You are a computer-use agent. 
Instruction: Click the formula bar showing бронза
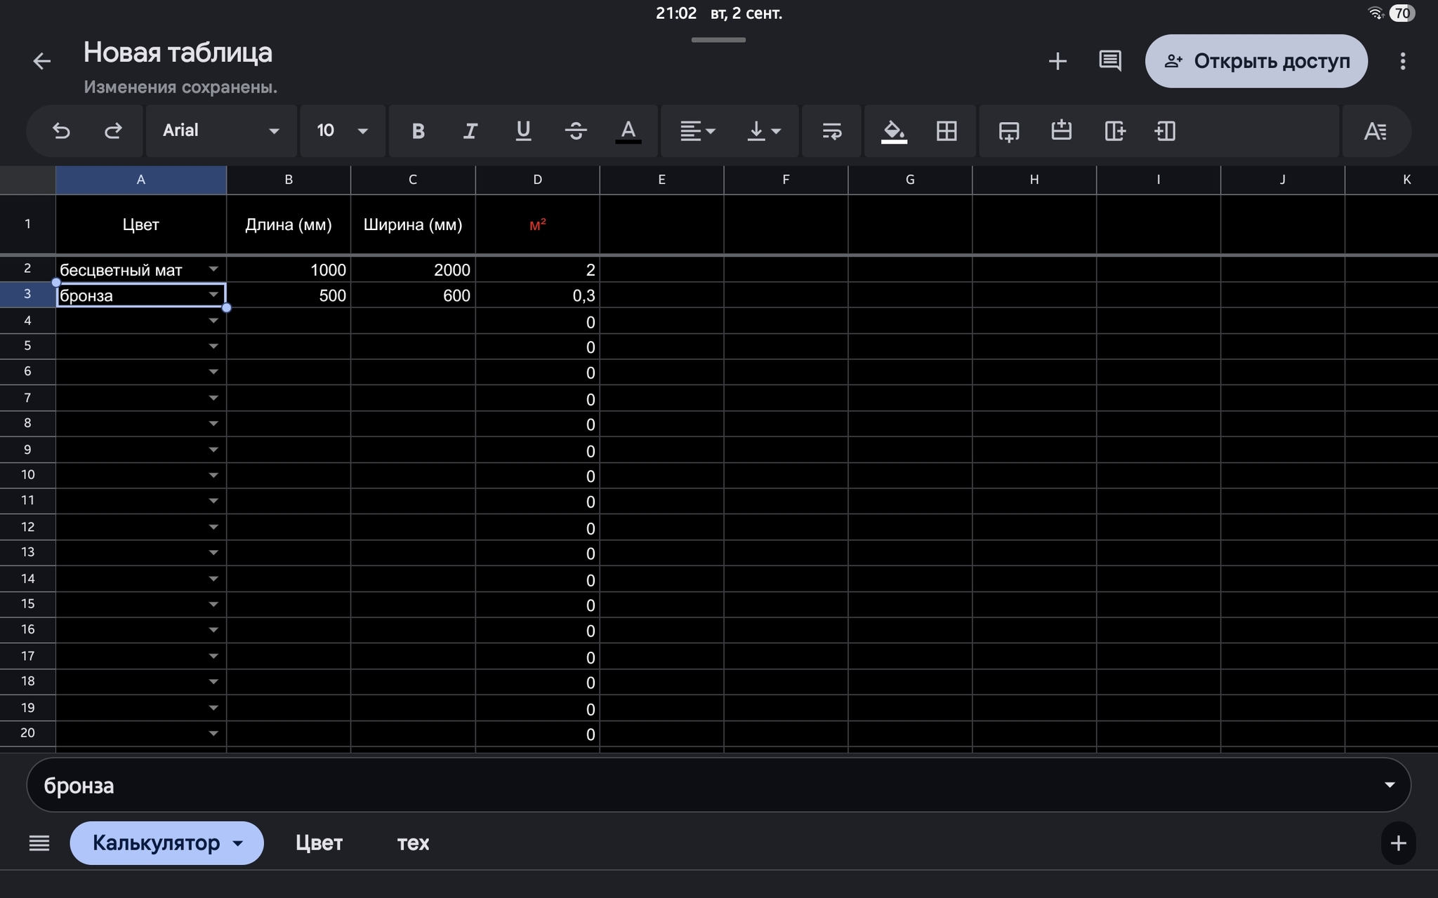pos(702,785)
